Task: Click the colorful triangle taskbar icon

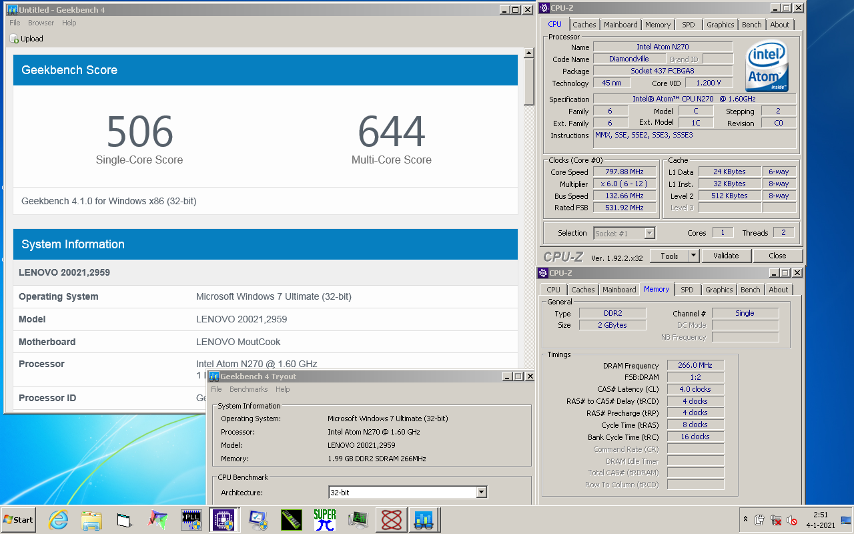Action: point(158,519)
